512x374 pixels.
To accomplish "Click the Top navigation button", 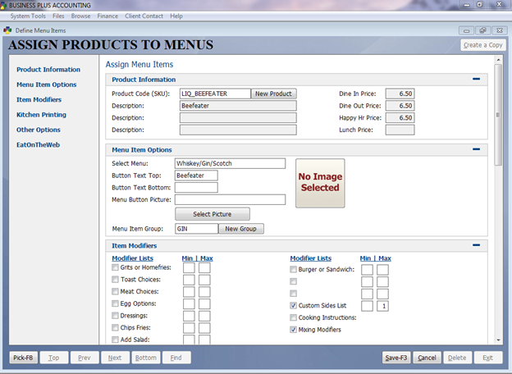I will tap(54, 358).
